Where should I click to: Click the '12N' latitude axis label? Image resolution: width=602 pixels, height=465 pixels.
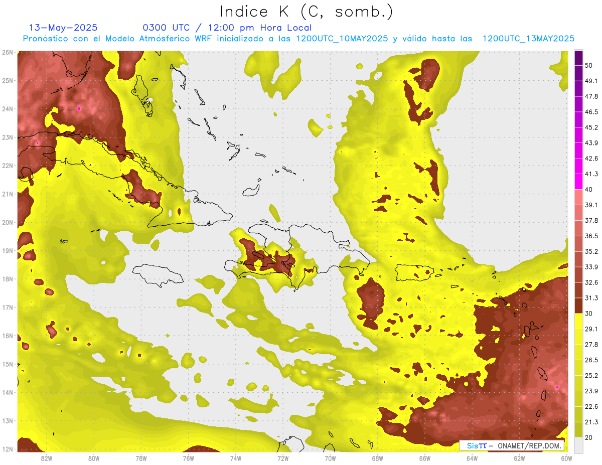coord(8,449)
